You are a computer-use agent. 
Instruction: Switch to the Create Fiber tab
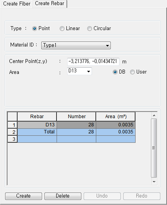pyautogui.click(x=17, y=4)
